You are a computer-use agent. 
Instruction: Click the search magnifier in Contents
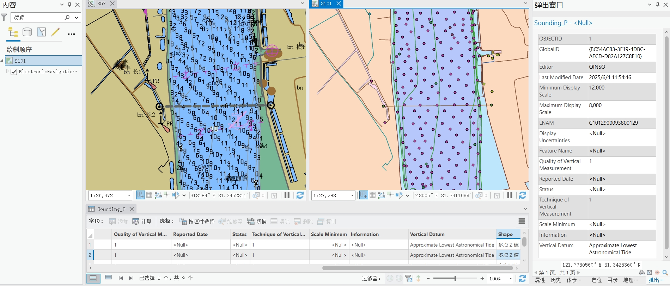click(67, 17)
